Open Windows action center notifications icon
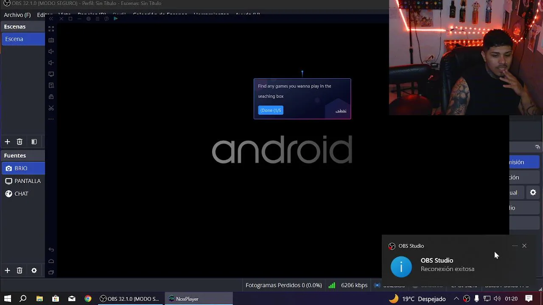The height and width of the screenshot is (305, 543). click(x=529, y=299)
